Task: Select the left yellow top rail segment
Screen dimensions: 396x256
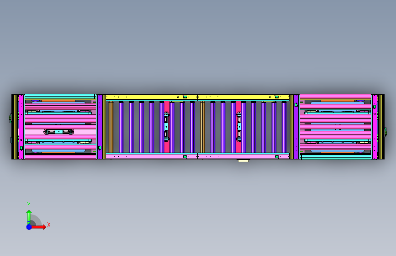Action: click(152, 97)
